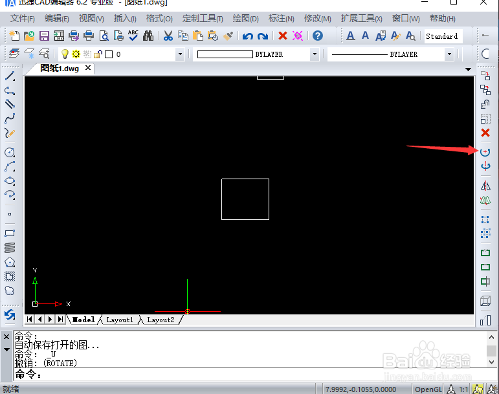Image resolution: width=499 pixels, height=394 pixels.
Task: Jump to the last layout tab
Action: [x=60, y=319]
